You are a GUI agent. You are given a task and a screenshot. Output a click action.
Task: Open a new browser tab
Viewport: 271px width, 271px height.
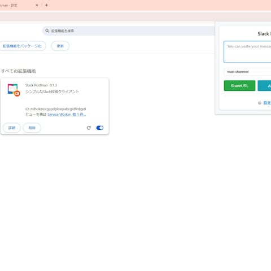[46, 5]
